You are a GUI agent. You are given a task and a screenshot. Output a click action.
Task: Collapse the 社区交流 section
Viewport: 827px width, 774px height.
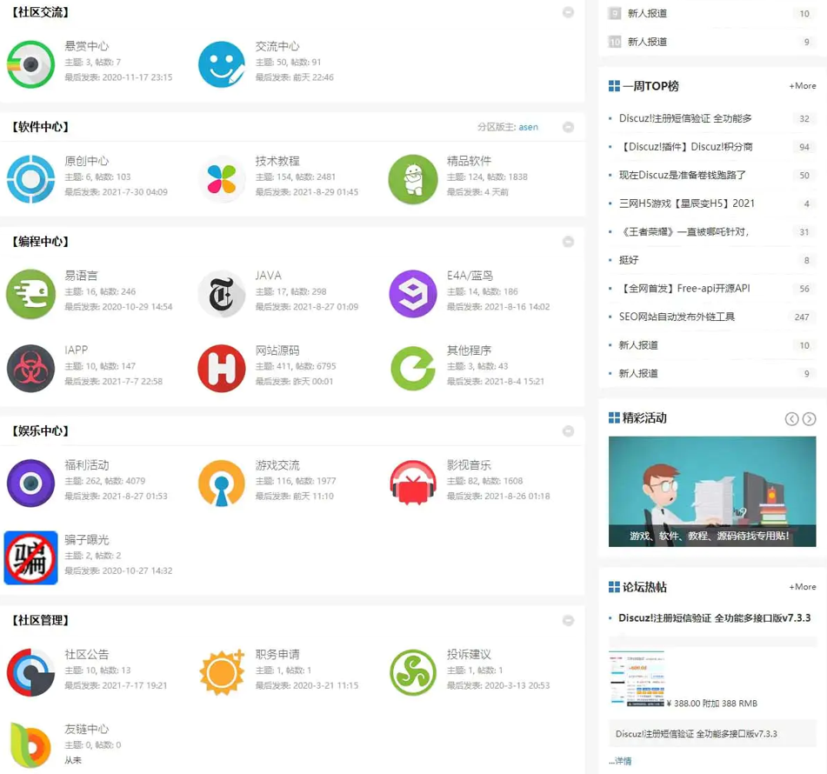click(x=568, y=12)
